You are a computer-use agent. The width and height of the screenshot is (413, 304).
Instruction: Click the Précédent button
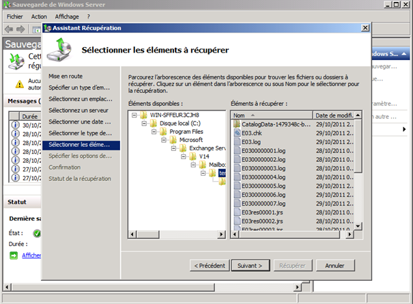[x=210, y=266]
